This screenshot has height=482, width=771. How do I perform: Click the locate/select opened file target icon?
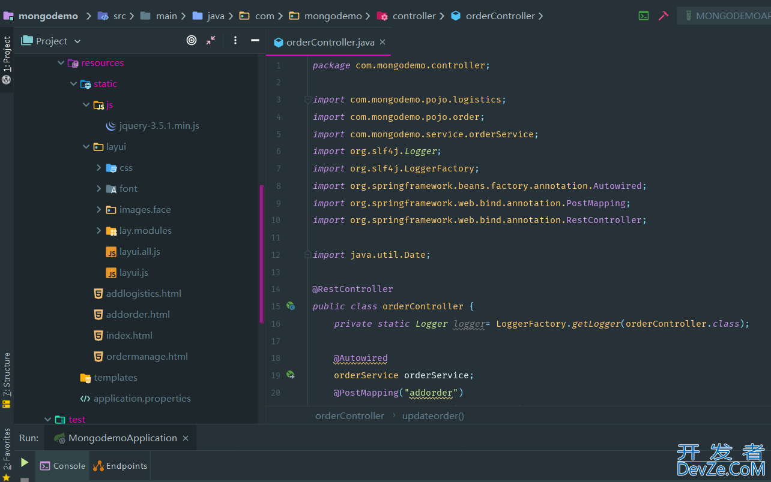click(x=192, y=40)
